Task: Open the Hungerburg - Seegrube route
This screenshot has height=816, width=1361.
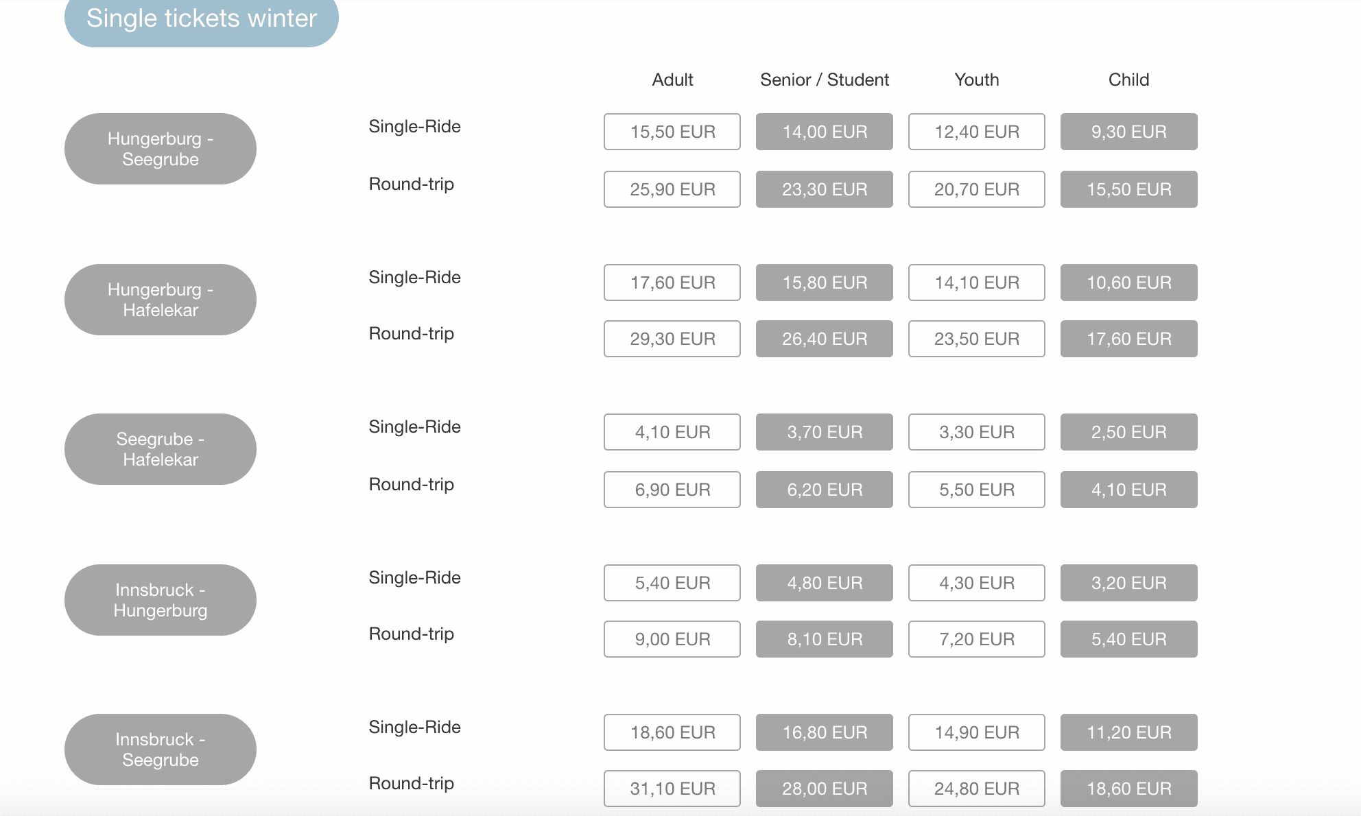Action: tap(161, 149)
